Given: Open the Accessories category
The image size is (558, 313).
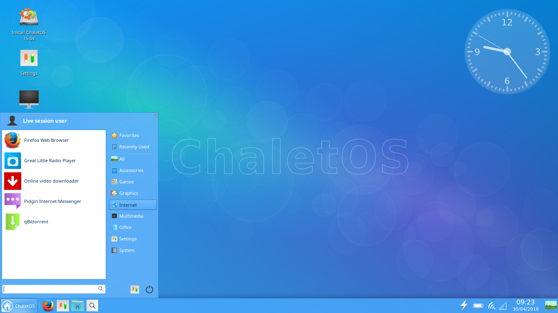Looking at the screenshot, I should point(133,170).
